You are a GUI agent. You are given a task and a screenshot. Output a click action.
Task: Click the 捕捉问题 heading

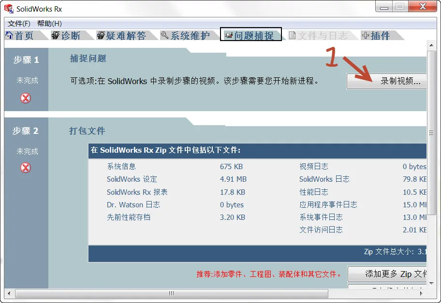point(88,58)
